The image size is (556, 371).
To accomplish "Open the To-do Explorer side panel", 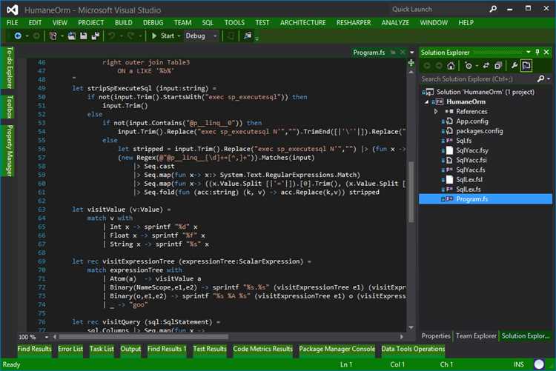I will [x=10, y=67].
